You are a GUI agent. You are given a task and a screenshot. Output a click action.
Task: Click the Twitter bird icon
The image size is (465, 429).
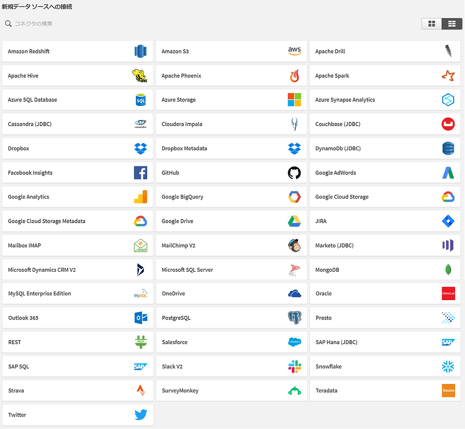tap(141, 415)
